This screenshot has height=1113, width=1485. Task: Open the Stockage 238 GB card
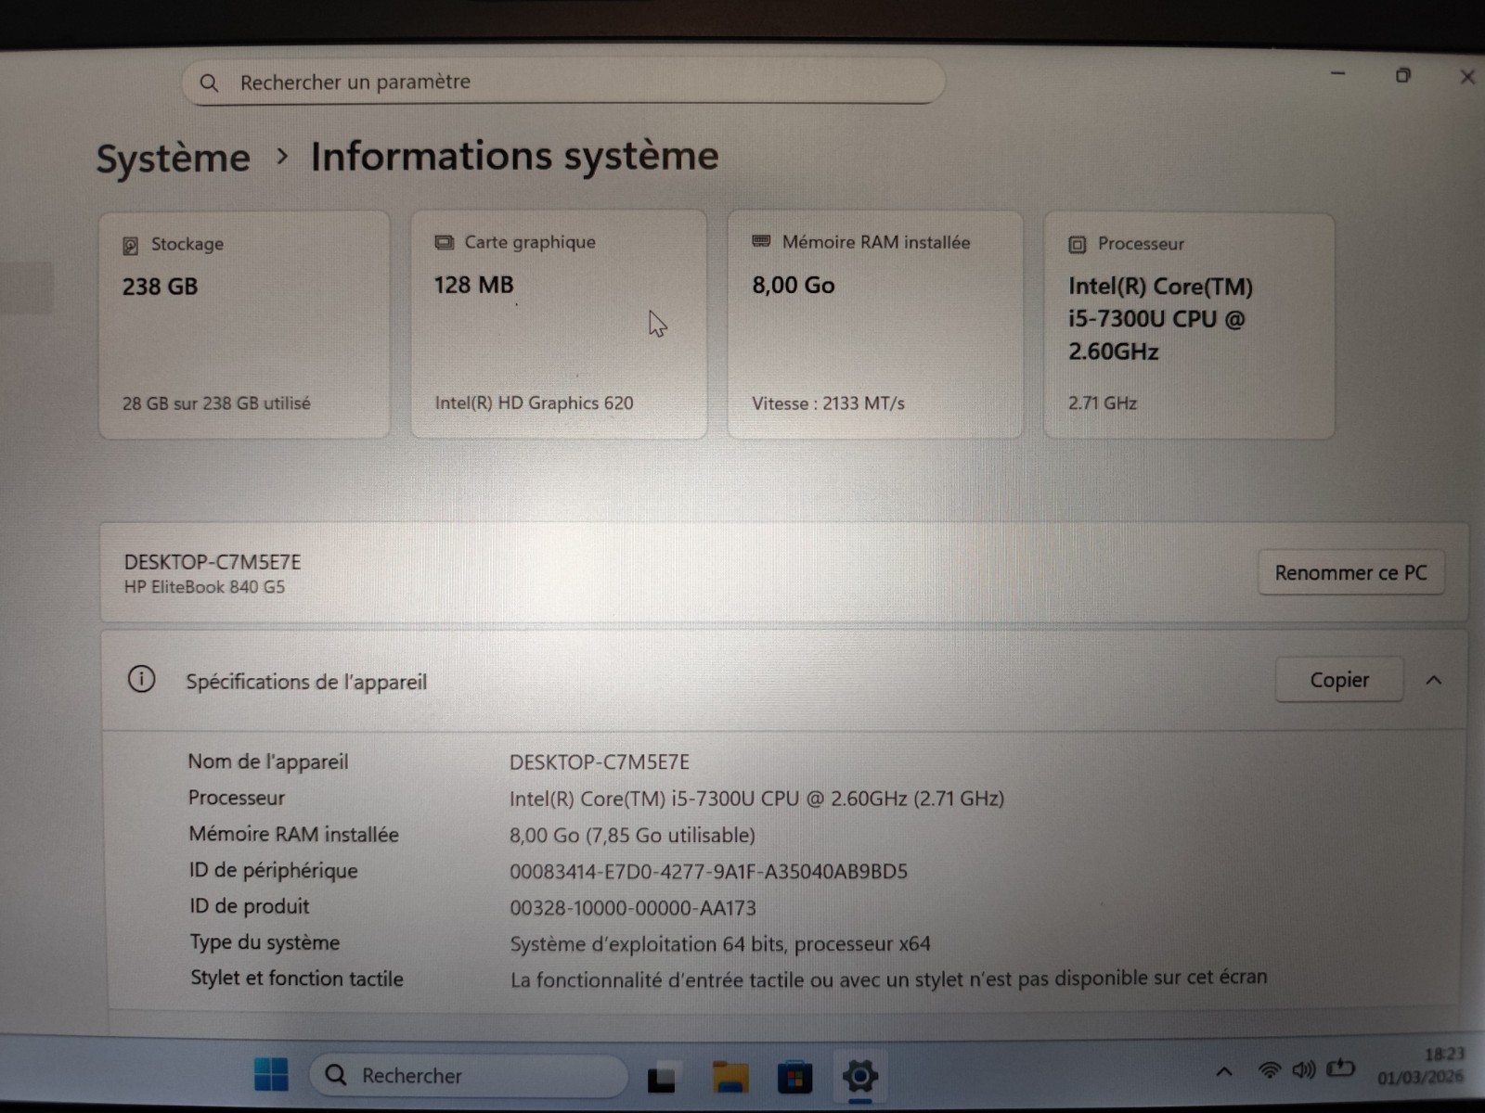(244, 325)
